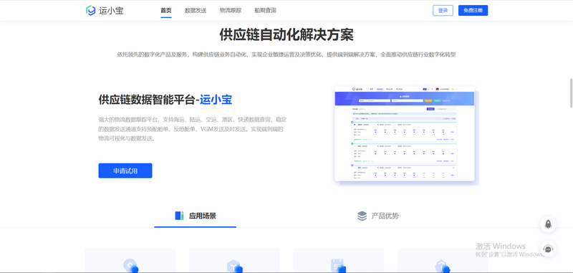Click the first scenario card circular icon
Viewport: 573px width, 273px height.
pos(131,266)
